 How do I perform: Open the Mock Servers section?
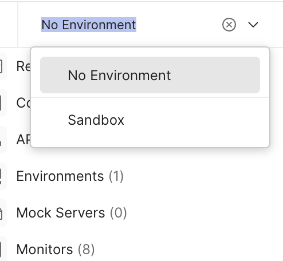72,213
